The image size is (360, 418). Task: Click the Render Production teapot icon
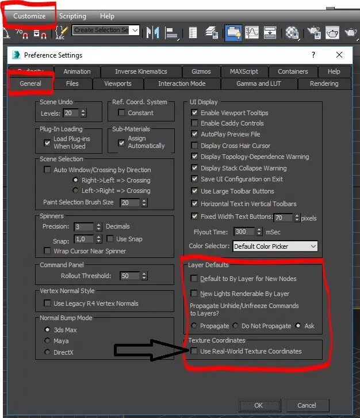tap(351, 32)
